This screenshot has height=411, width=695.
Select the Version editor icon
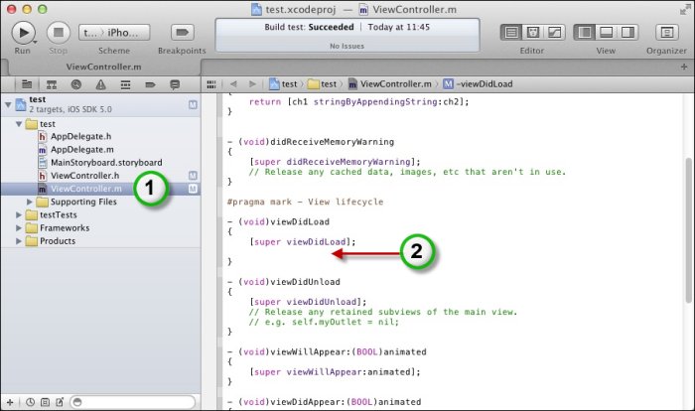pyautogui.click(x=554, y=33)
